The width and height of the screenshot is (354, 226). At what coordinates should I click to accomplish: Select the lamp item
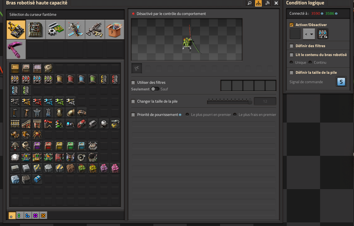tap(15, 157)
